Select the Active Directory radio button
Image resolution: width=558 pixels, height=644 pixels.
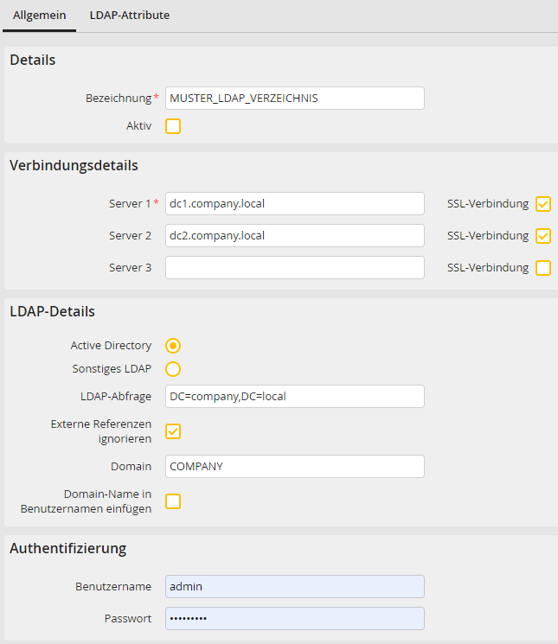click(173, 346)
